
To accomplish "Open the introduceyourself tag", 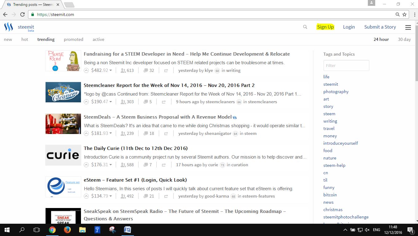I will tap(340, 143).
